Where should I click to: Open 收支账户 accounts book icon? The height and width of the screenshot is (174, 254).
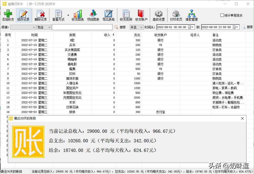(x=141, y=15)
